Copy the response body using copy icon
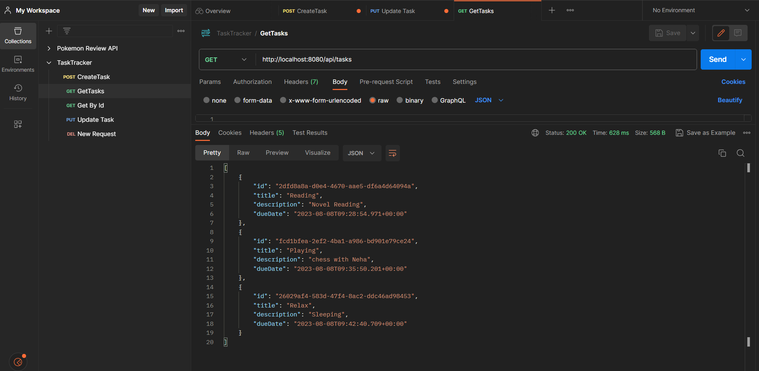Screen dimensions: 759x371 point(722,153)
